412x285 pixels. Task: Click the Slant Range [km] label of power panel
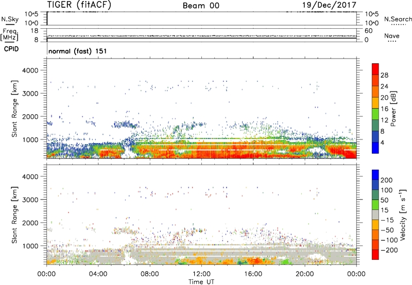[14, 109]
